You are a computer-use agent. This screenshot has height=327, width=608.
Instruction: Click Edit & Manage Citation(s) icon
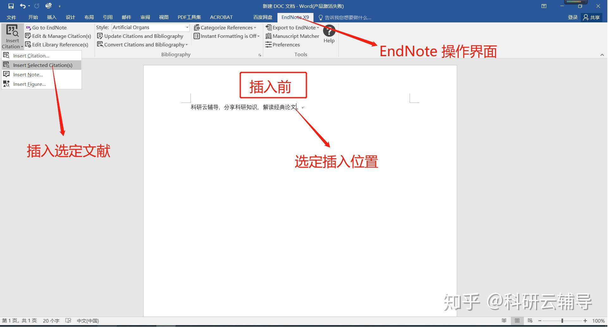[x=28, y=36]
